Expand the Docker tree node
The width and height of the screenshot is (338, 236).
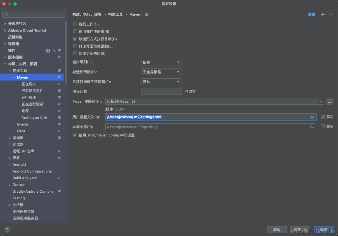10,185
